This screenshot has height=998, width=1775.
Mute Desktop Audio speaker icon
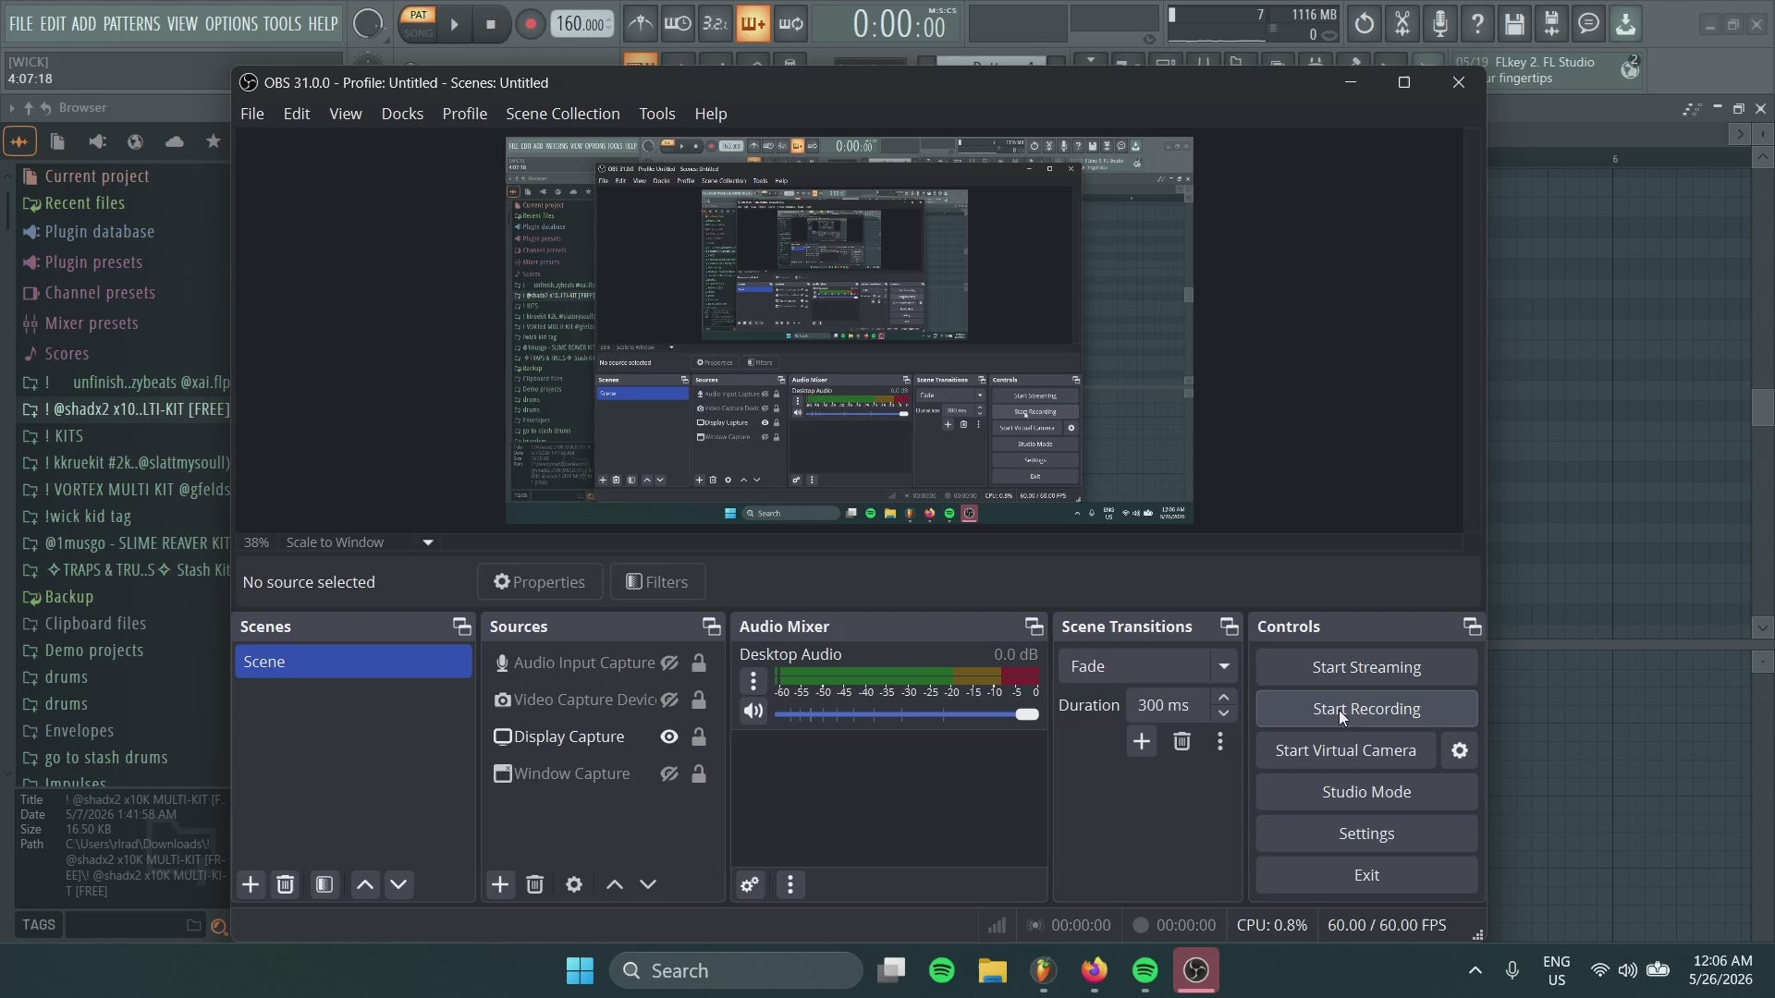(x=753, y=712)
